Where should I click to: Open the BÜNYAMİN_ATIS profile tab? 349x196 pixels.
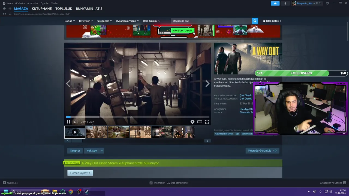[x=89, y=9]
